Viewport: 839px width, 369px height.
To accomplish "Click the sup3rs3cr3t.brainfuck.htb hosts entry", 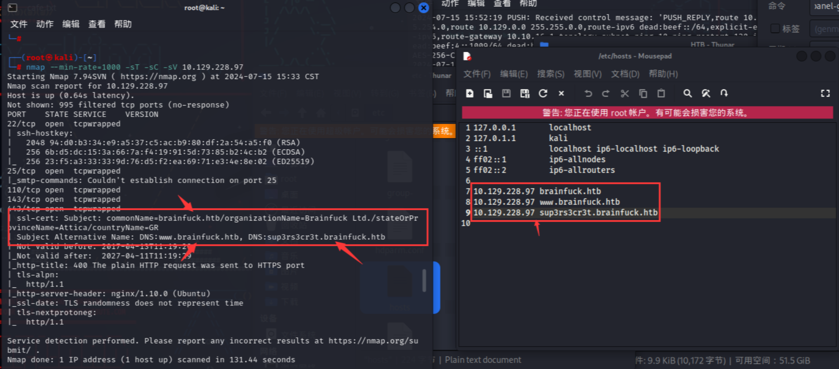I will [565, 213].
